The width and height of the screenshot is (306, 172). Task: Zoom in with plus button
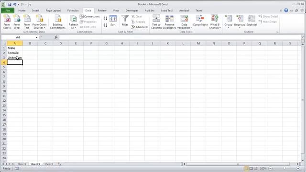(x=298, y=168)
